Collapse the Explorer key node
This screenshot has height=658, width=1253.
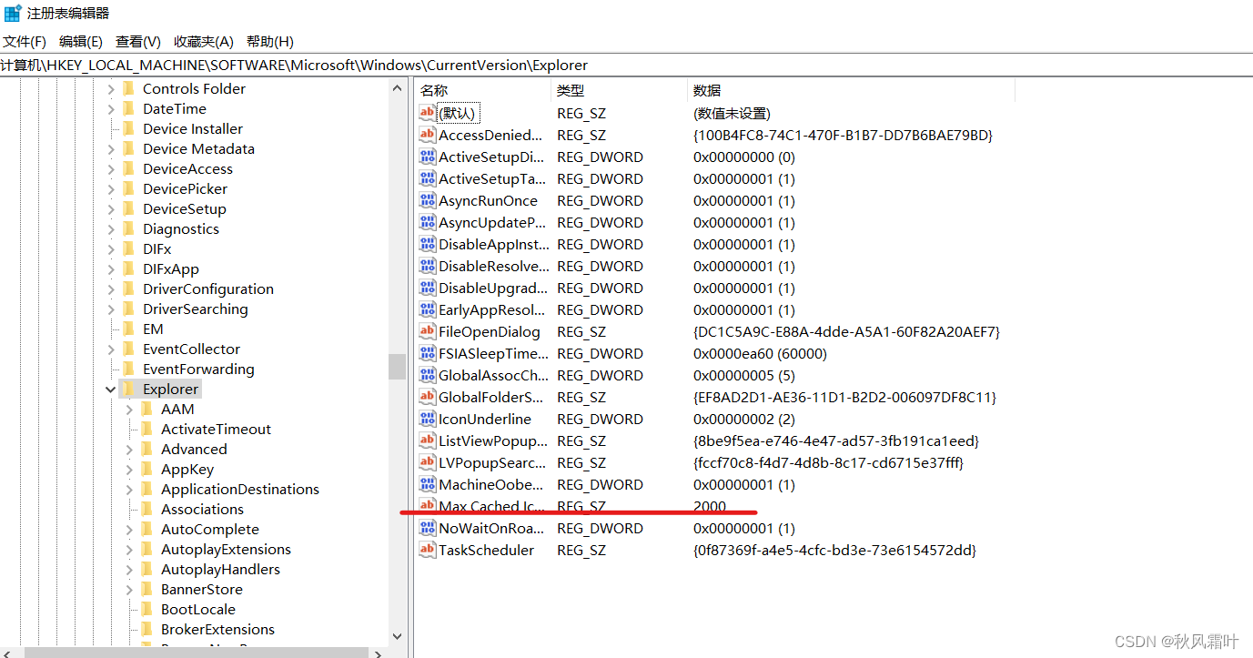tap(110, 390)
